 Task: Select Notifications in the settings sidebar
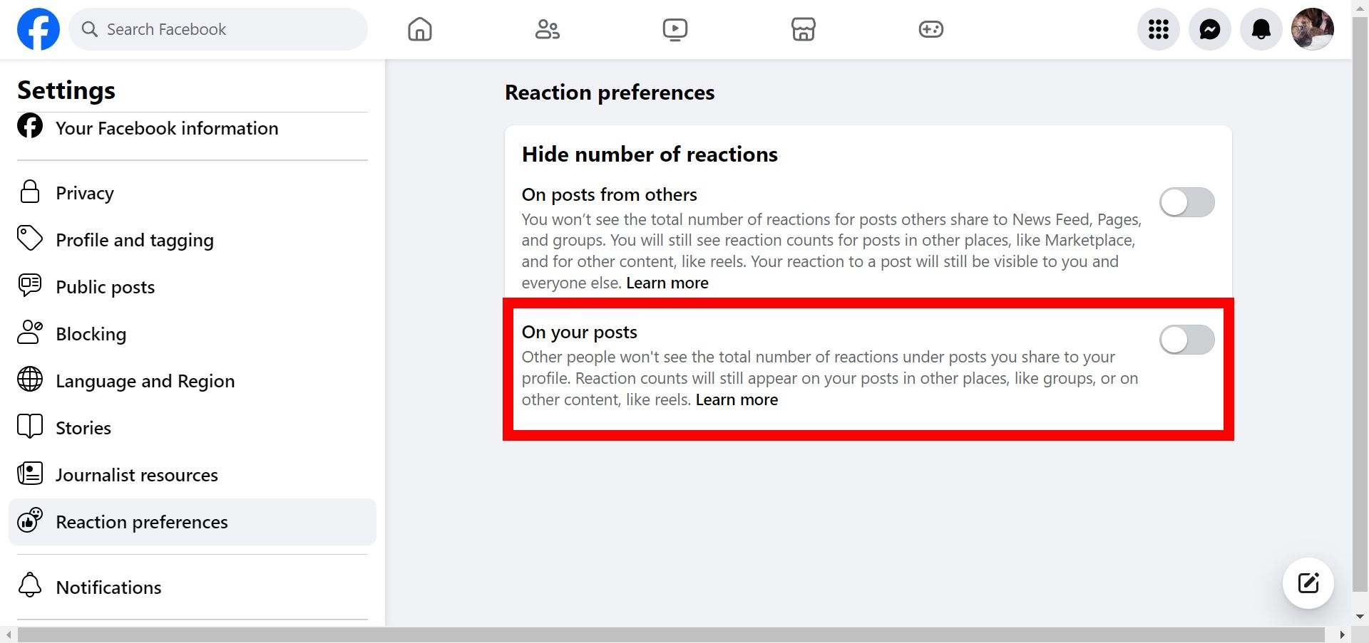click(x=108, y=587)
